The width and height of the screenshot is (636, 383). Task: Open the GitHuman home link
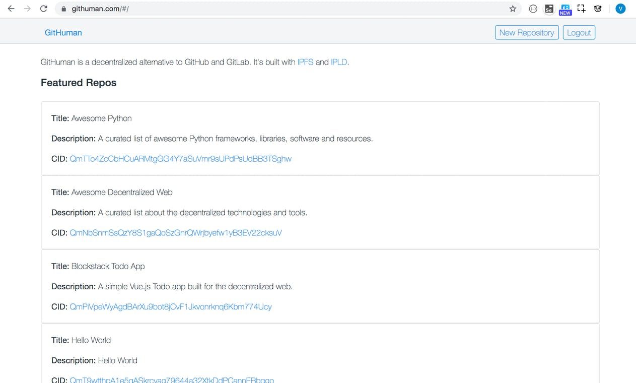point(63,32)
